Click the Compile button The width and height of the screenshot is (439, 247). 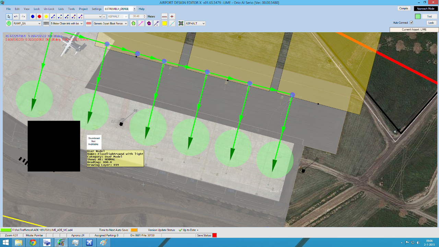(x=404, y=9)
